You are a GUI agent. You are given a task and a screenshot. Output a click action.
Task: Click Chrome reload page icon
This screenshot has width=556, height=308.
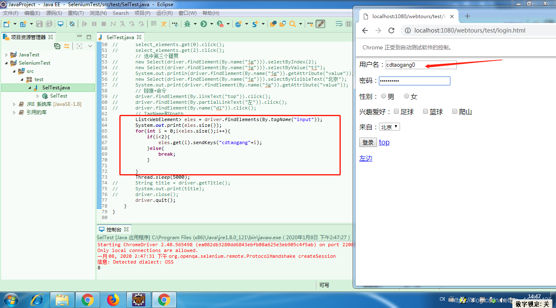pos(391,30)
